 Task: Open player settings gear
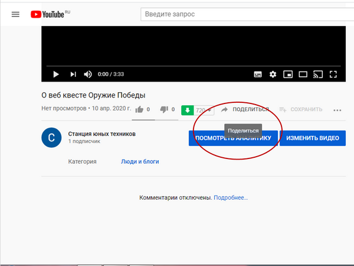coord(273,74)
